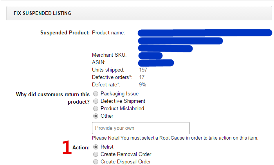Screen dimensions: 274x165
Task: Select the Relist action radio button
Action: click(96, 147)
